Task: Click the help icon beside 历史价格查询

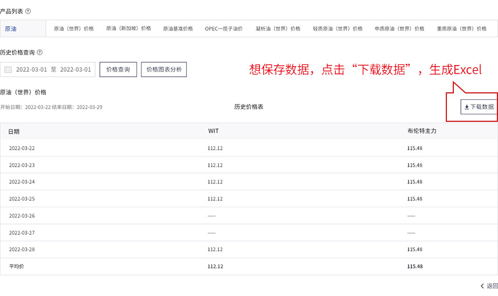Action: (39, 52)
